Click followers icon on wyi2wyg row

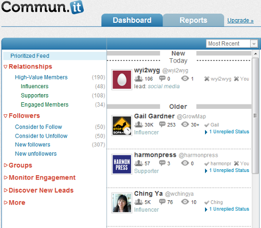(x=139, y=78)
